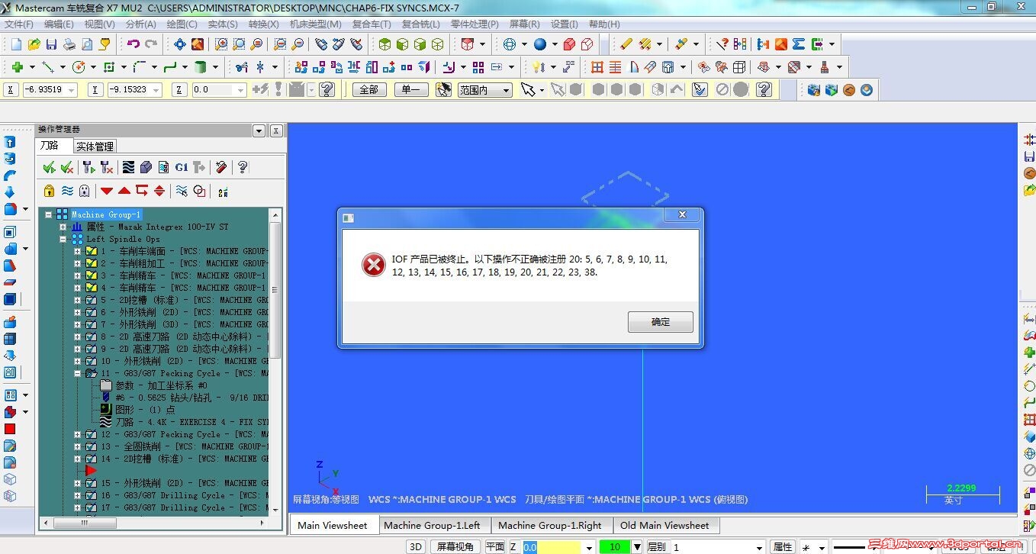Image resolution: width=1036 pixels, height=554 pixels.
Task: Open the 文件(F) menu
Action: 19,24
